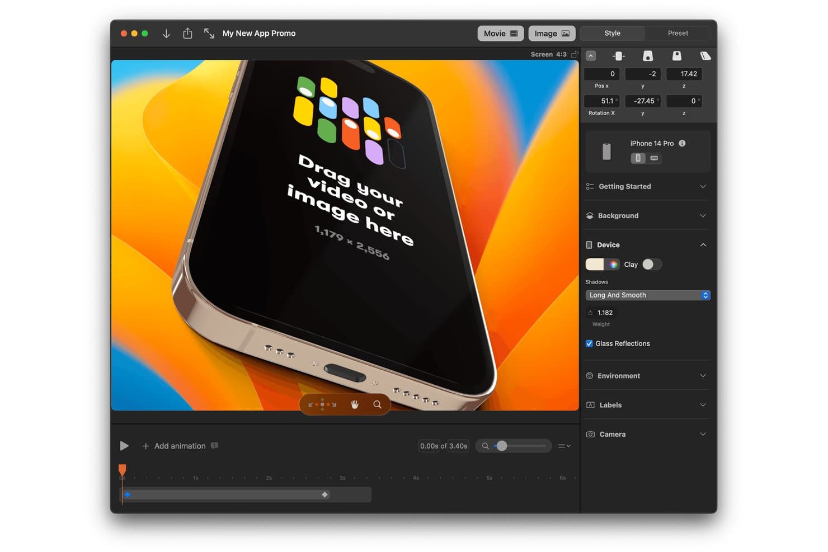Click the Image export button

pyautogui.click(x=552, y=34)
